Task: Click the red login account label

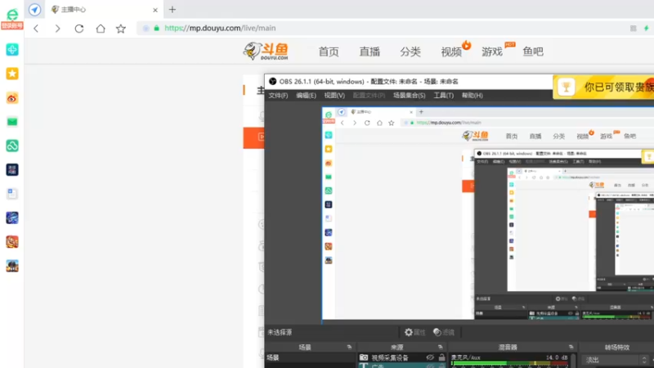Action: tap(12, 26)
